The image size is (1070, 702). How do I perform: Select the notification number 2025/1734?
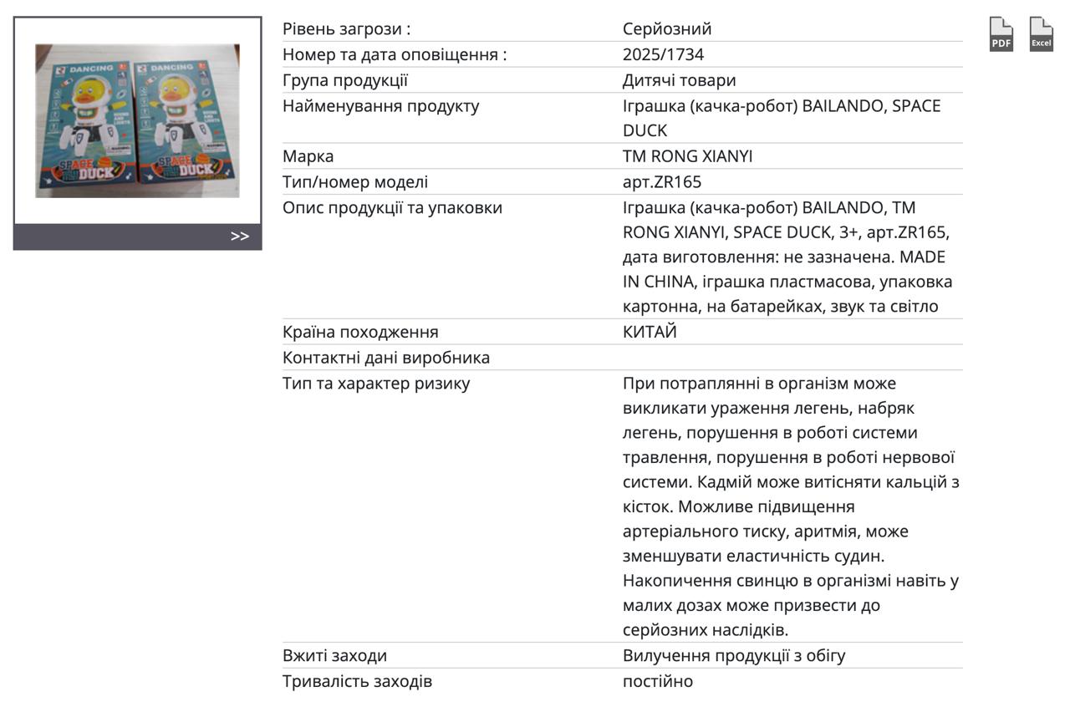click(663, 55)
